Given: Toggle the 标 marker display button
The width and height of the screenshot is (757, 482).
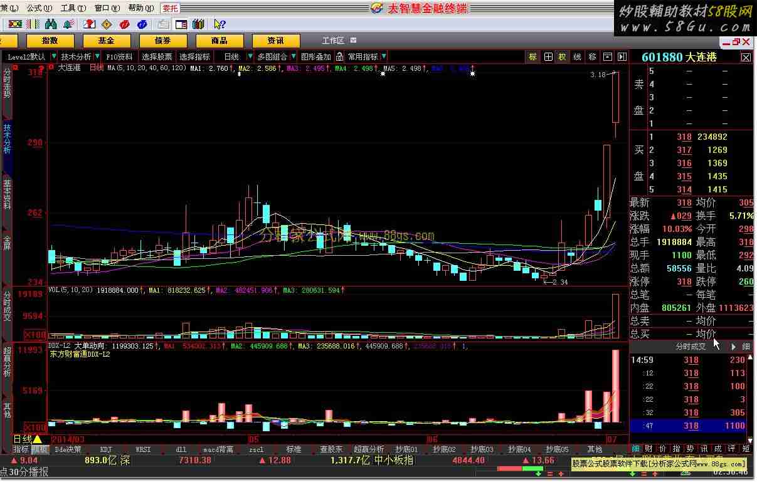Looking at the screenshot, I should [533, 56].
